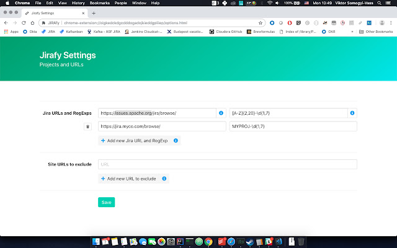Expand the Other Bookmarks folder

pyautogui.click(x=376, y=32)
